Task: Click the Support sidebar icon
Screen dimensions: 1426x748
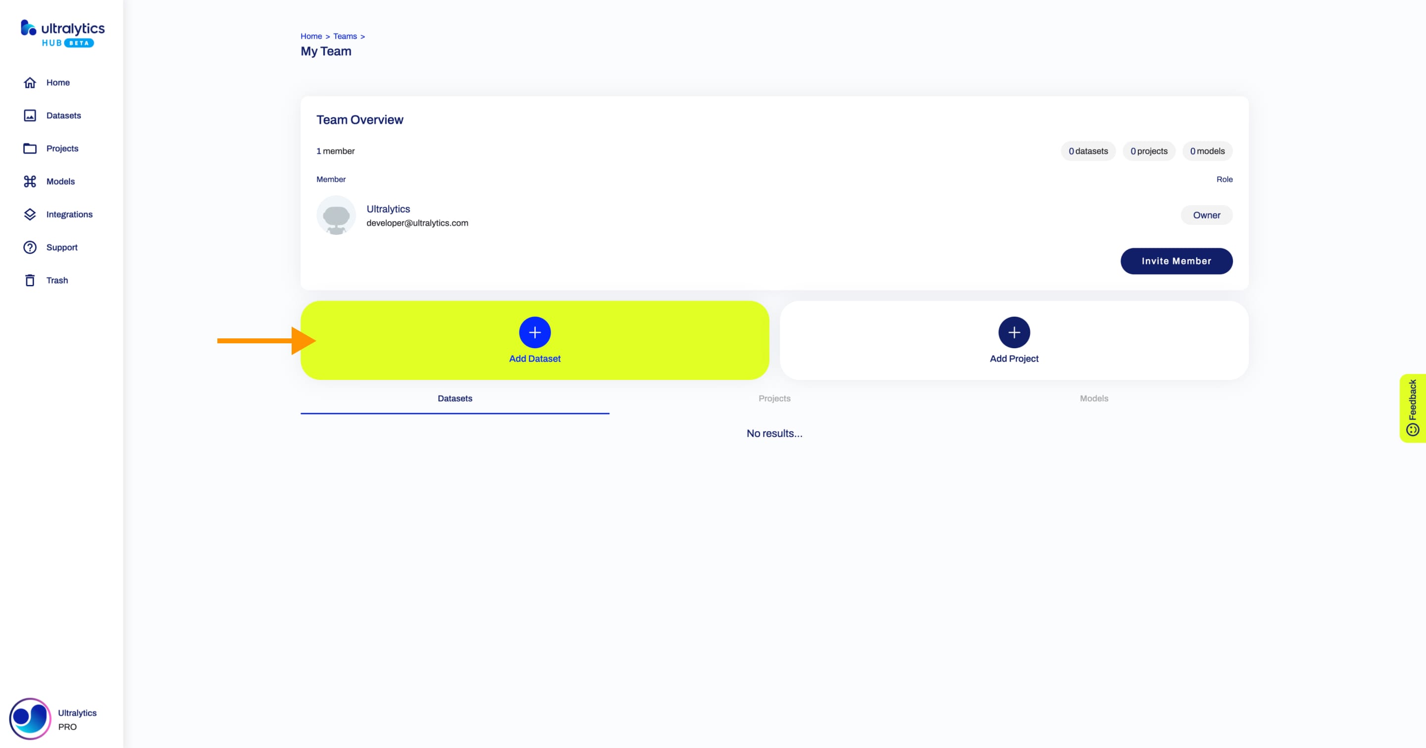Action: pos(29,247)
